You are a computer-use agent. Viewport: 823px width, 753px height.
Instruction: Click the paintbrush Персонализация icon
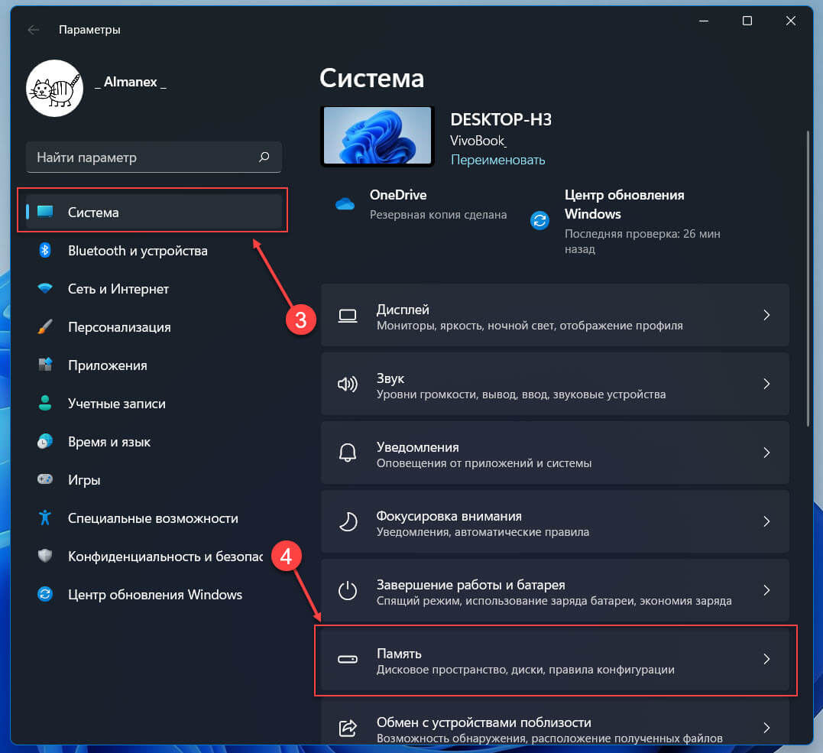pyautogui.click(x=45, y=326)
